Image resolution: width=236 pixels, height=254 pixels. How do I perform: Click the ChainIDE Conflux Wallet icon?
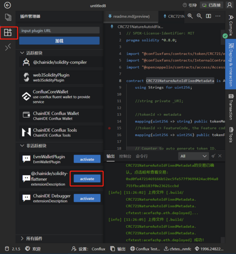27,115
